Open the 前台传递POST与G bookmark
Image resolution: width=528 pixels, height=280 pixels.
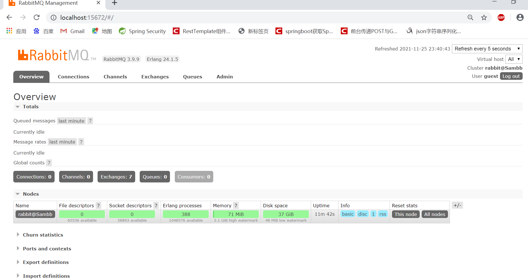(x=369, y=31)
